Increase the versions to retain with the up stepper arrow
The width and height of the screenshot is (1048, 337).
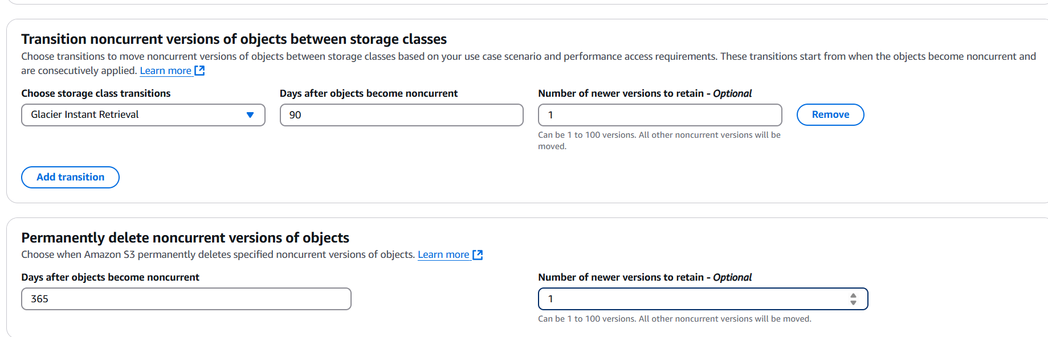click(853, 295)
